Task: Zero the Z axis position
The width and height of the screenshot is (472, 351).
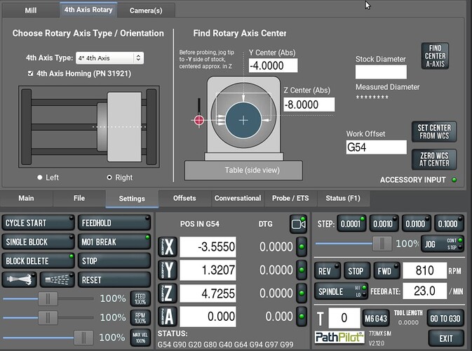Action: (x=169, y=293)
